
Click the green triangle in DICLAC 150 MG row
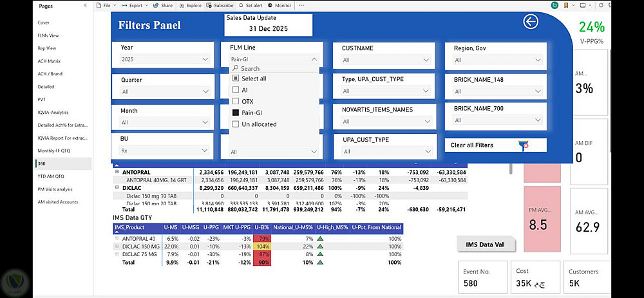pos(320,247)
